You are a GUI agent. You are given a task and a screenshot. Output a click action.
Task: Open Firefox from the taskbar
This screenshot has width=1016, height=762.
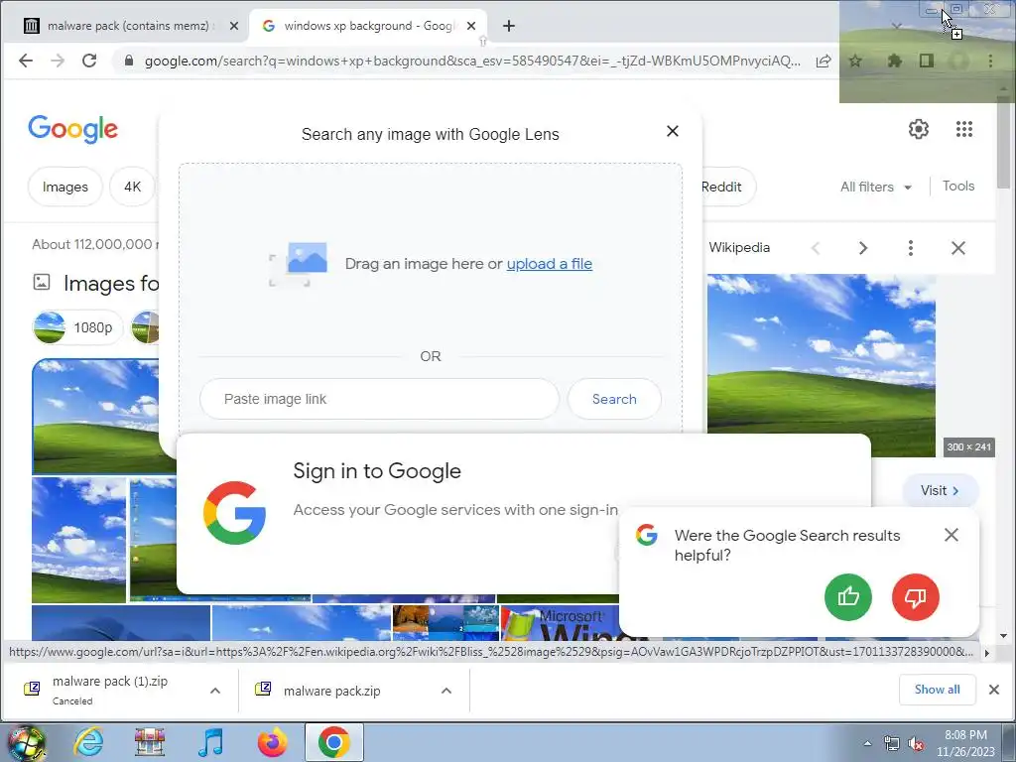273,742
